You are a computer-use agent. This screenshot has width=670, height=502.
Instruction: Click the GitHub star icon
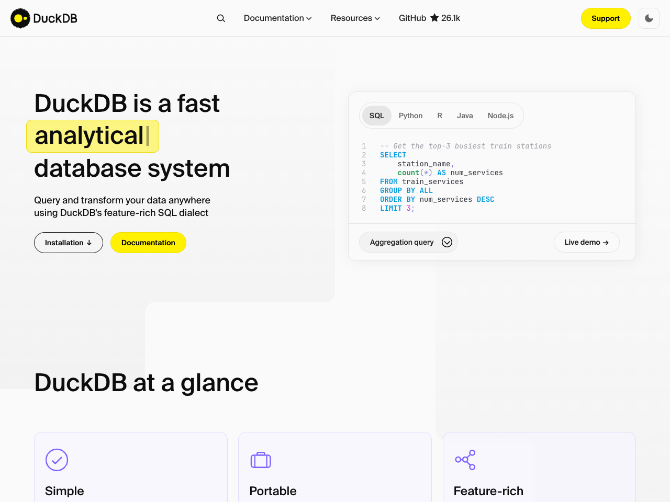click(x=434, y=18)
